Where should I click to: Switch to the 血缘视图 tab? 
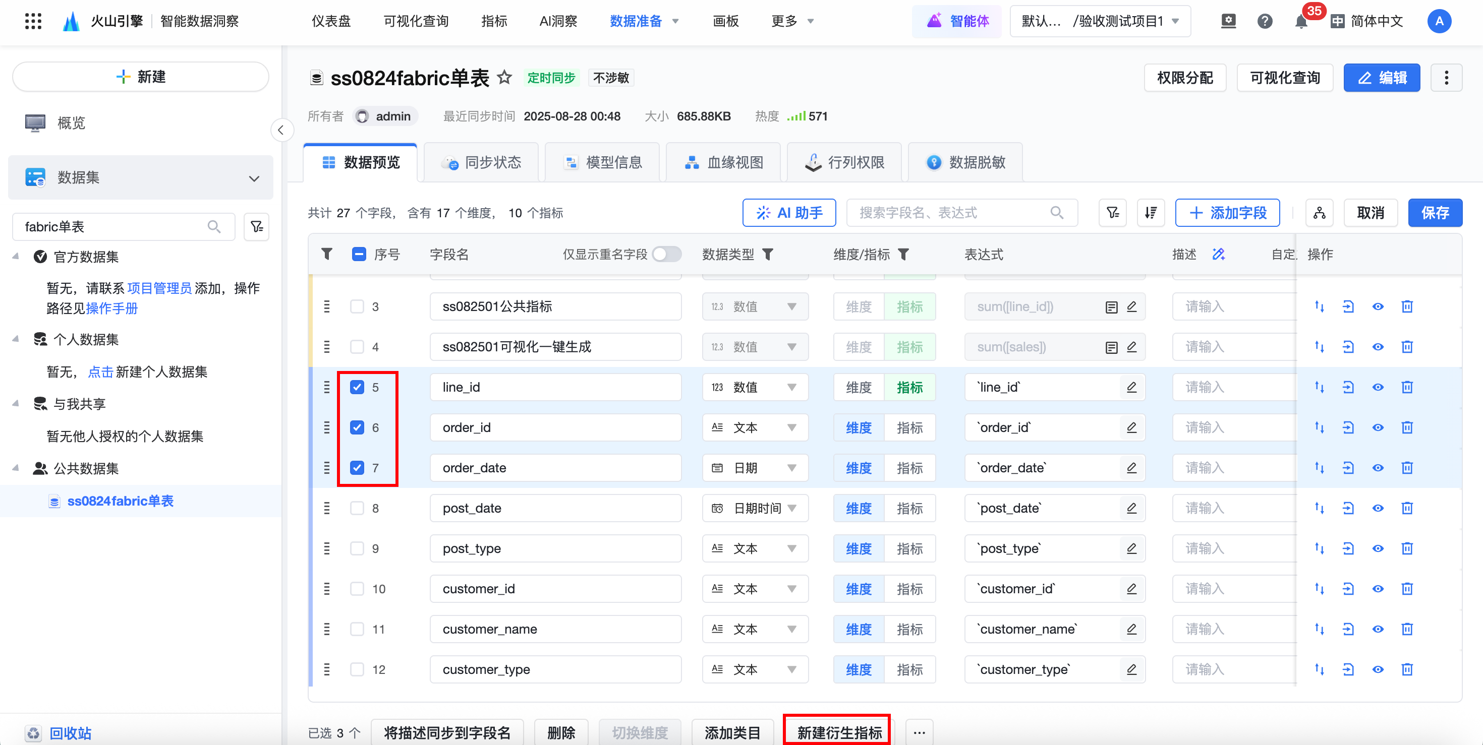click(x=724, y=162)
